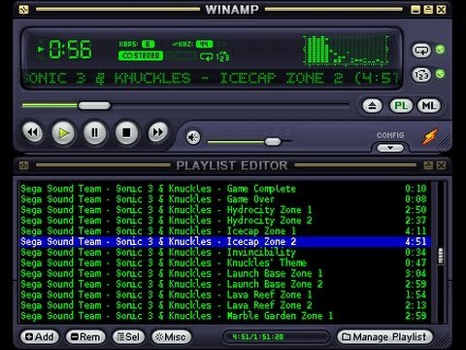Pause the current song

click(x=94, y=133)
